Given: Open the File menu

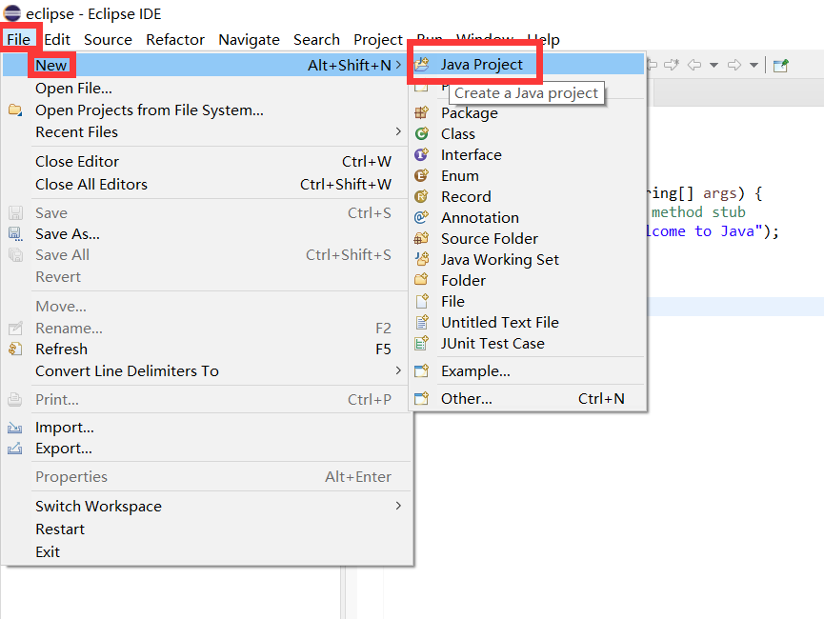Looking at the screenshot, I should click(x=18, y=39).
